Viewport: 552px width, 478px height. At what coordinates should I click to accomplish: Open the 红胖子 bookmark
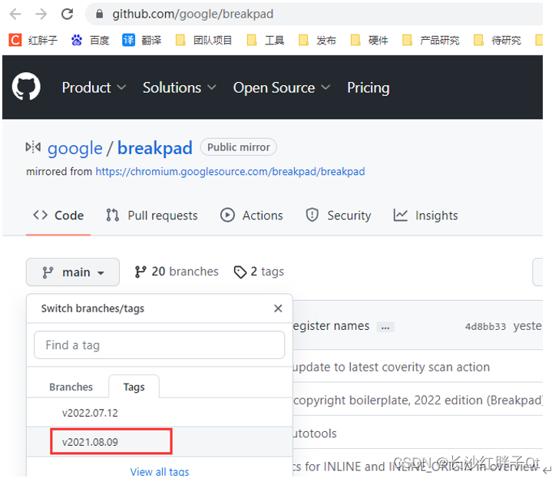(x=33, y=40)
